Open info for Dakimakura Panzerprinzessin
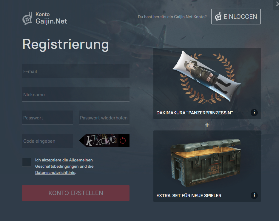 point(254,113)
